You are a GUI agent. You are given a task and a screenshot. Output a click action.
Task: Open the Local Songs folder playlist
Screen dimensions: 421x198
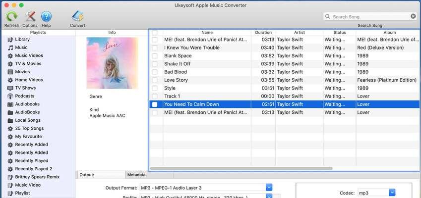(28, 120)
